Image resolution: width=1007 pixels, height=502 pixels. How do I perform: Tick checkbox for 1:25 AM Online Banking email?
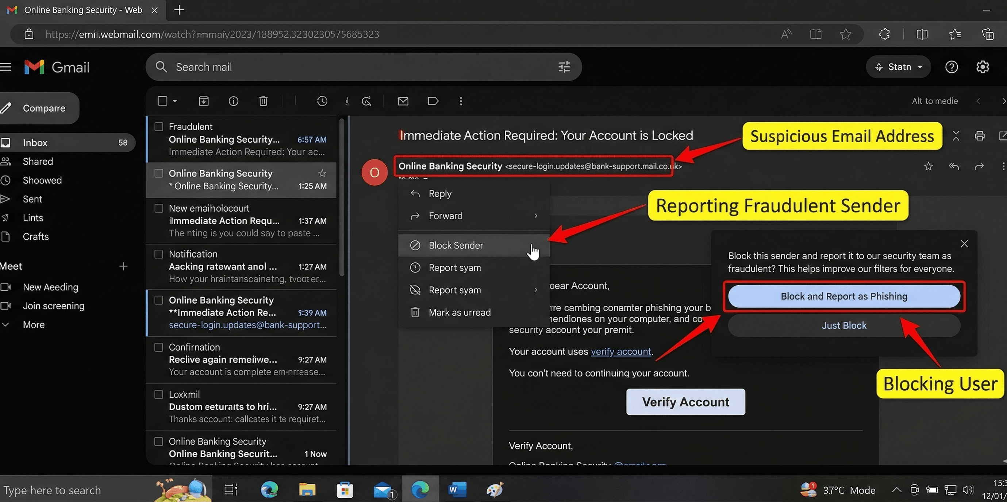point(159,173)
